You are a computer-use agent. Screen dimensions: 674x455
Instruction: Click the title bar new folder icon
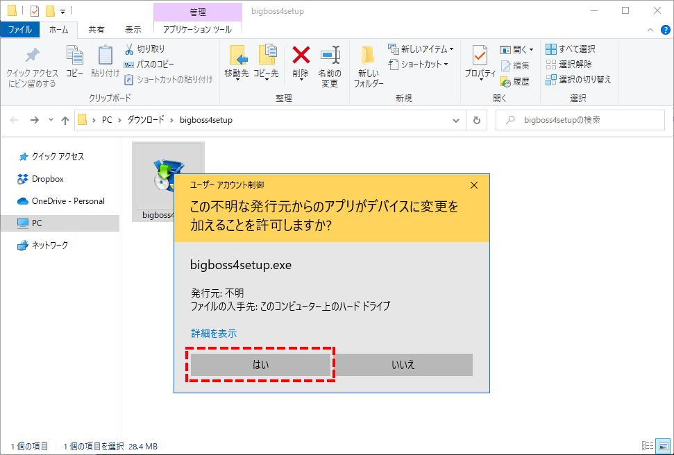pyautogui.click(x=50, y=10)
